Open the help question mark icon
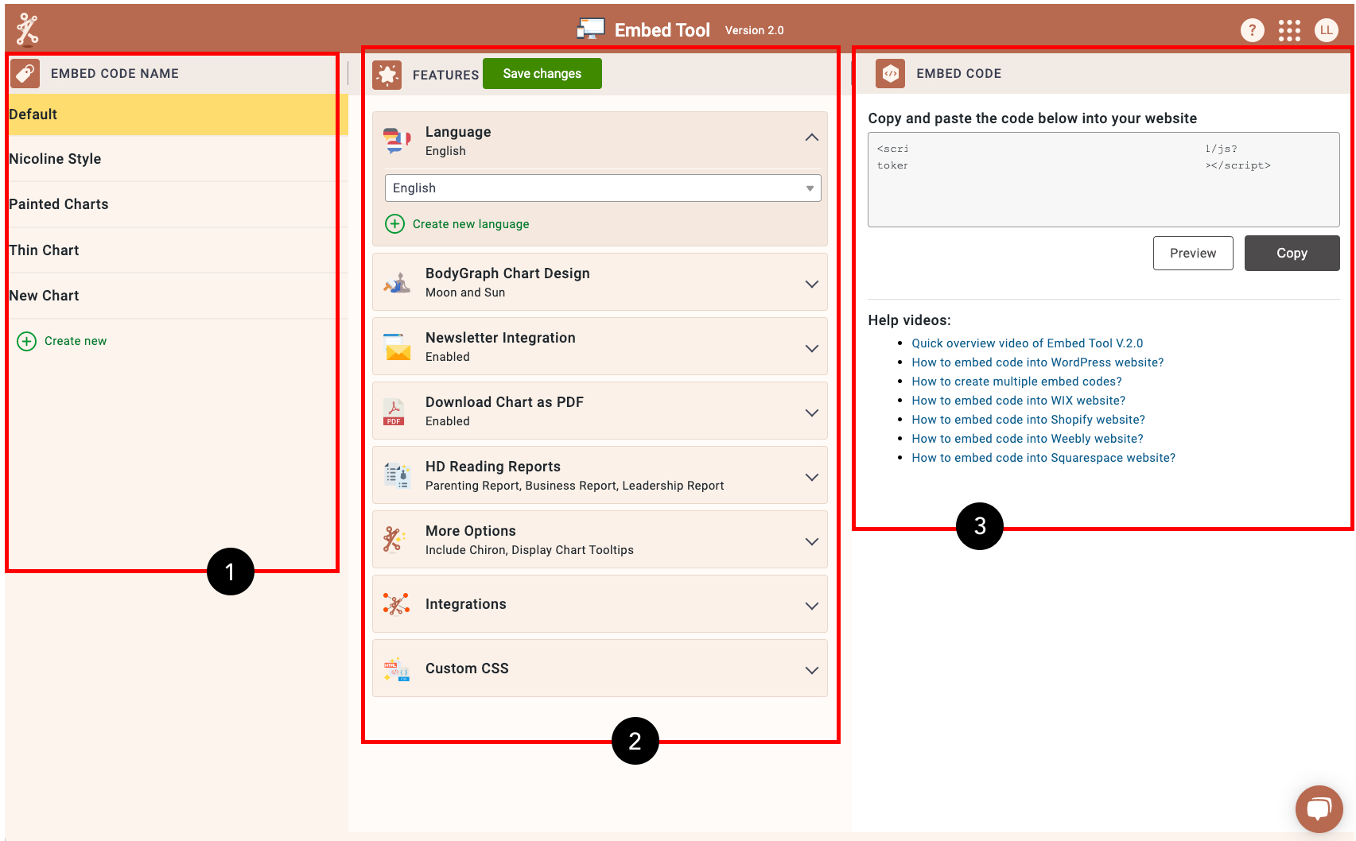 tap(1253, 30)
